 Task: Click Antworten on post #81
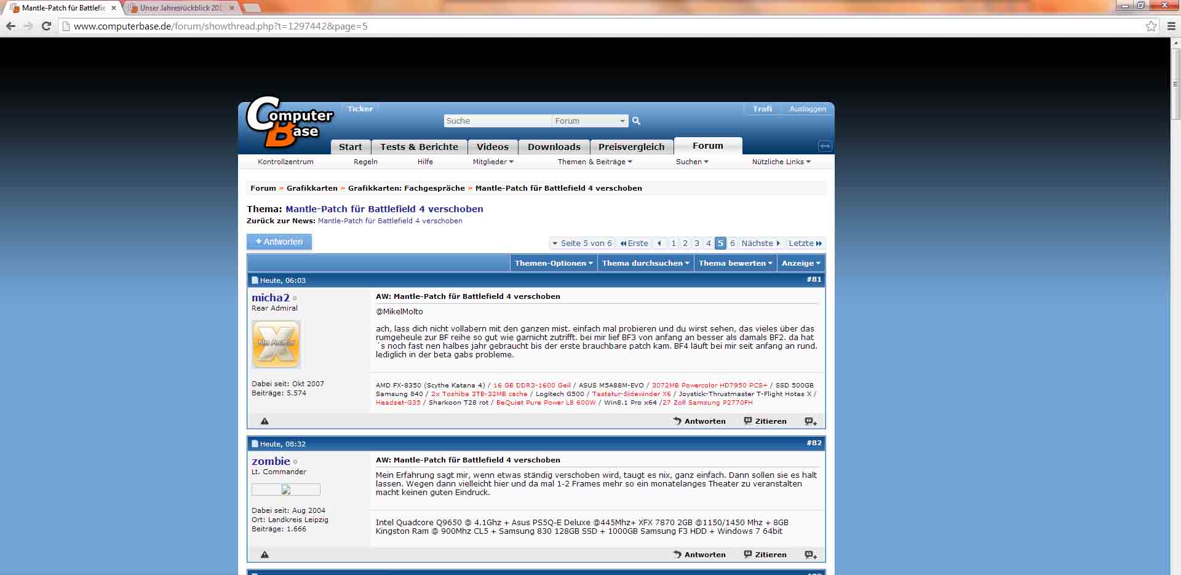pos(699,421)
